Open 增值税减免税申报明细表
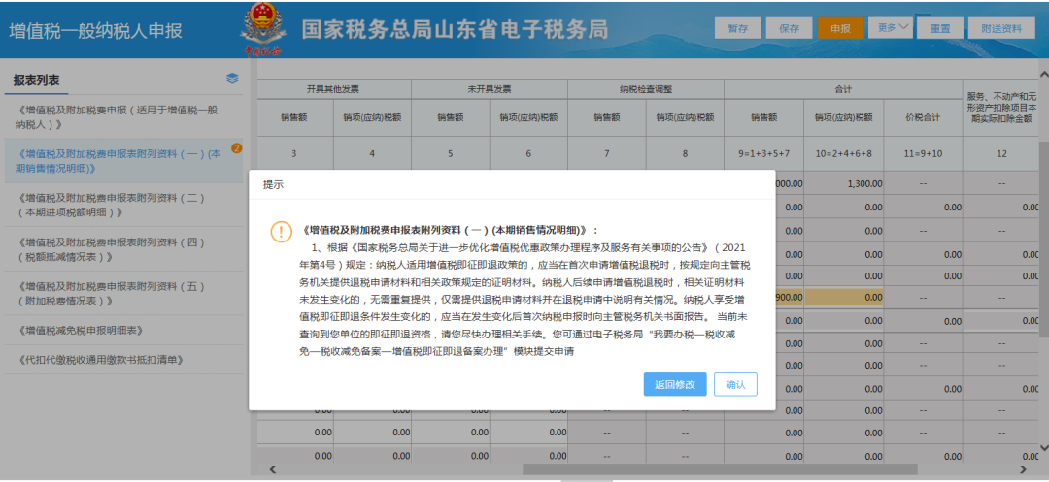Screen dimensions: 1049x482 point(122,331)
